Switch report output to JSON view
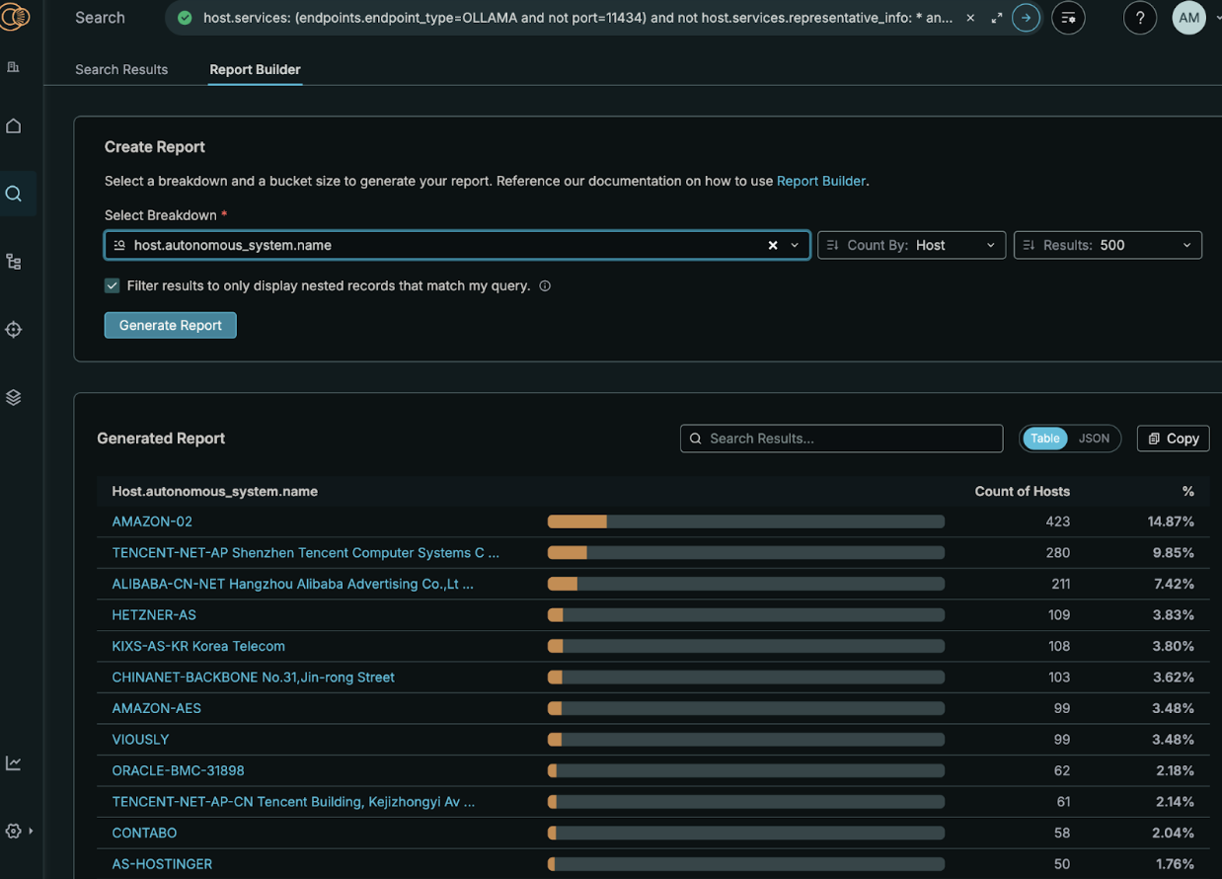The width and height of the screenshot is (1222, 879). point(1094,438)
